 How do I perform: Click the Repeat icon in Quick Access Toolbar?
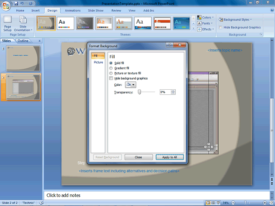click(x=31, y=3)
